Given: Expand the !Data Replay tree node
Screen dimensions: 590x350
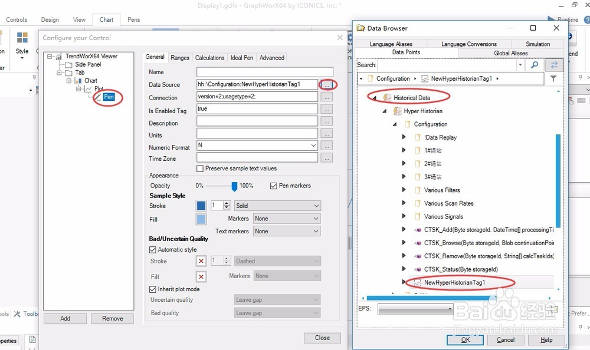Looking at the screenshot, I should click(404, 137).
